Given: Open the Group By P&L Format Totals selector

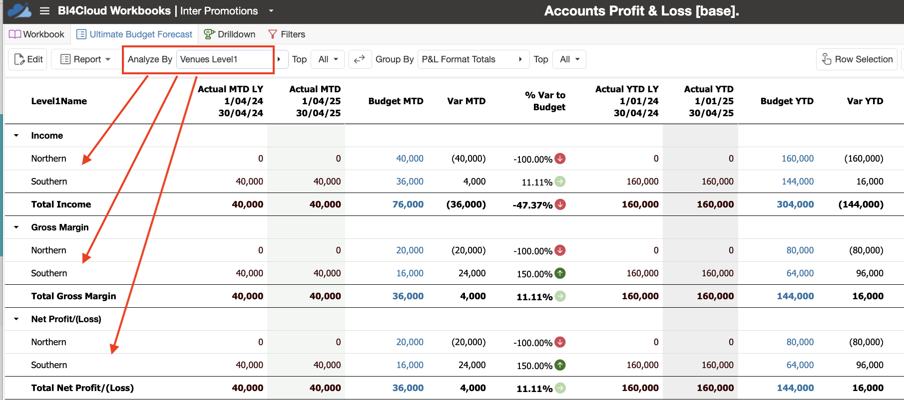Looking at the screenshot, I should (473, 59).
